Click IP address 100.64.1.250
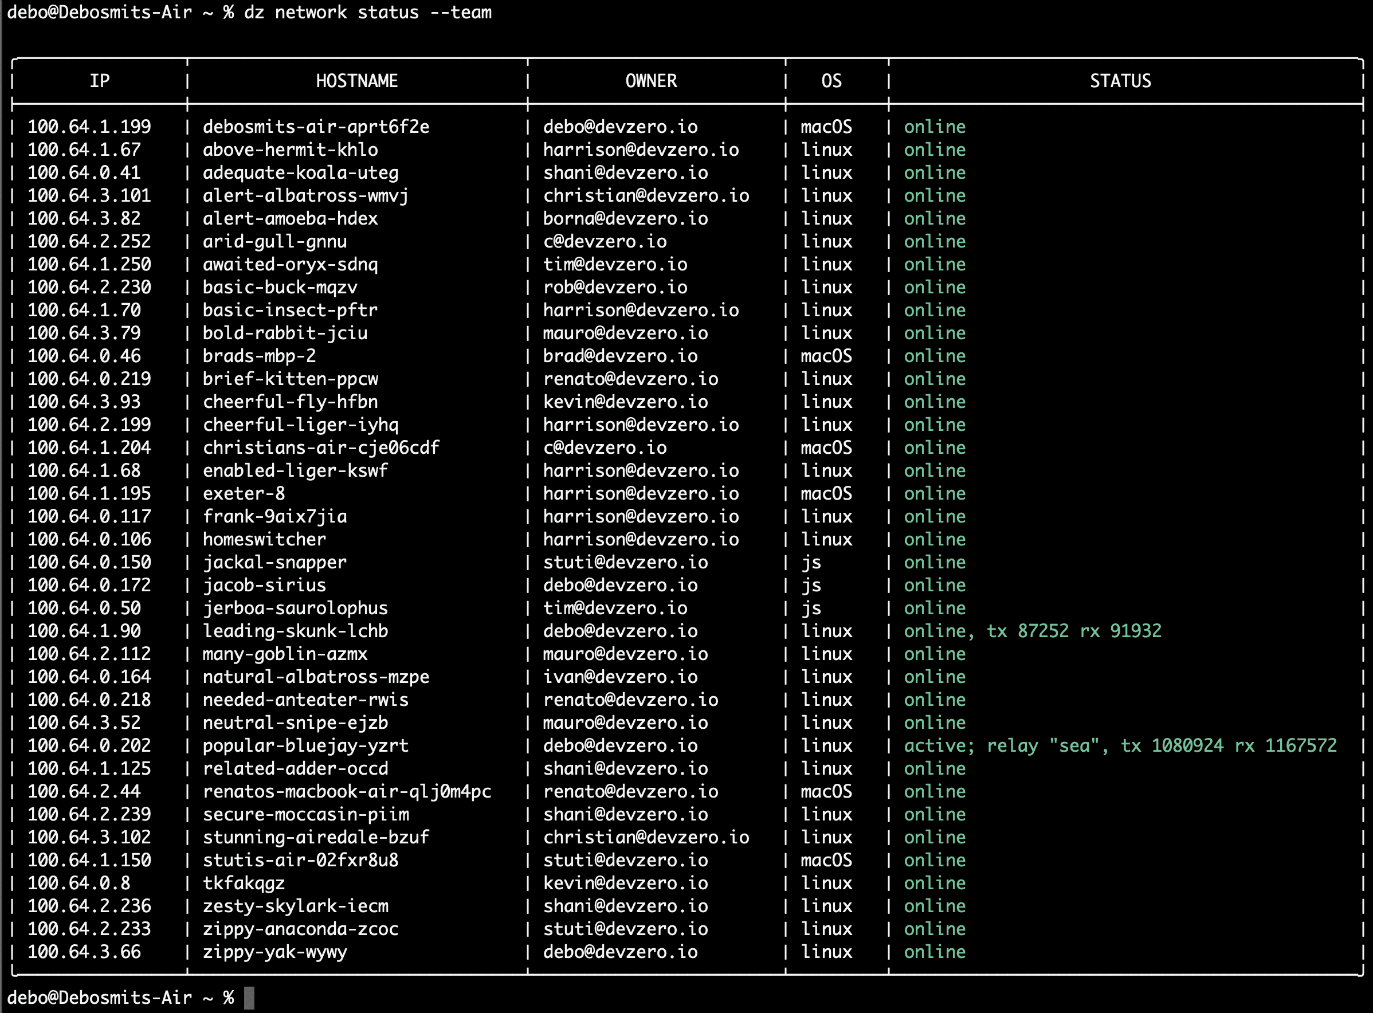 point(89,264)
